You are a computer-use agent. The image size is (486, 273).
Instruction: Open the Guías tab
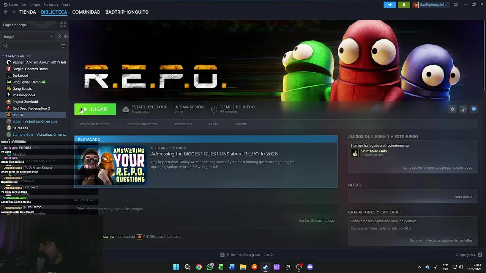[213, 124]
